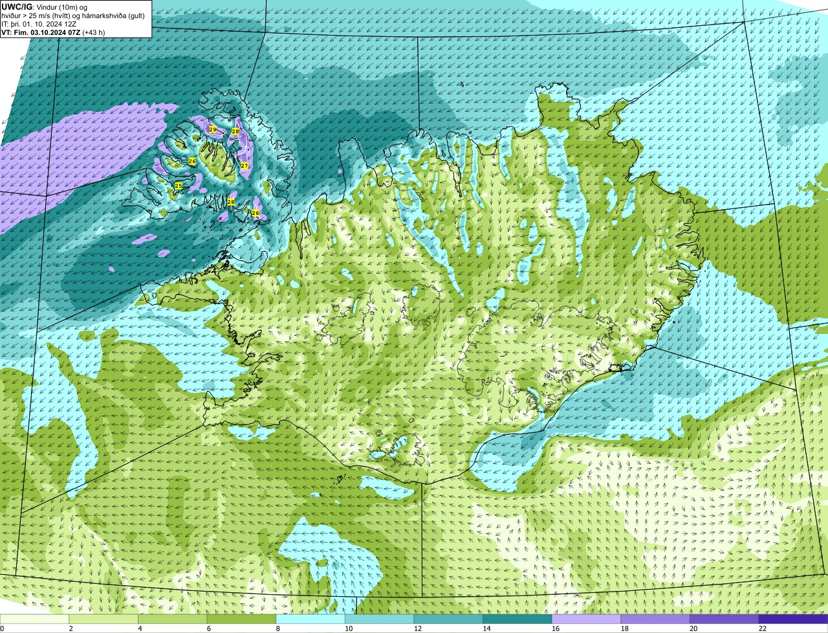Click the legend scale value 8
This screenshot has width=828, height=633.
[278, 628]
